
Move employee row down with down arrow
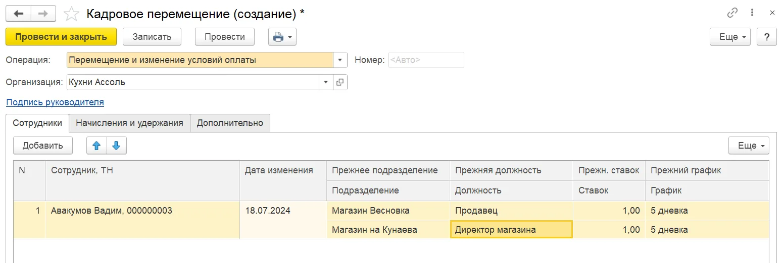(117, 146)
